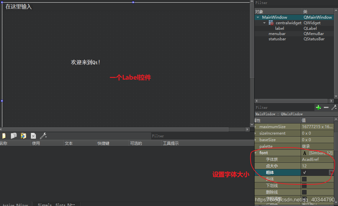Click the Object Inspector Filter field
The width and height of the screenshot is (338, 206).
click(x=296, y=3)
